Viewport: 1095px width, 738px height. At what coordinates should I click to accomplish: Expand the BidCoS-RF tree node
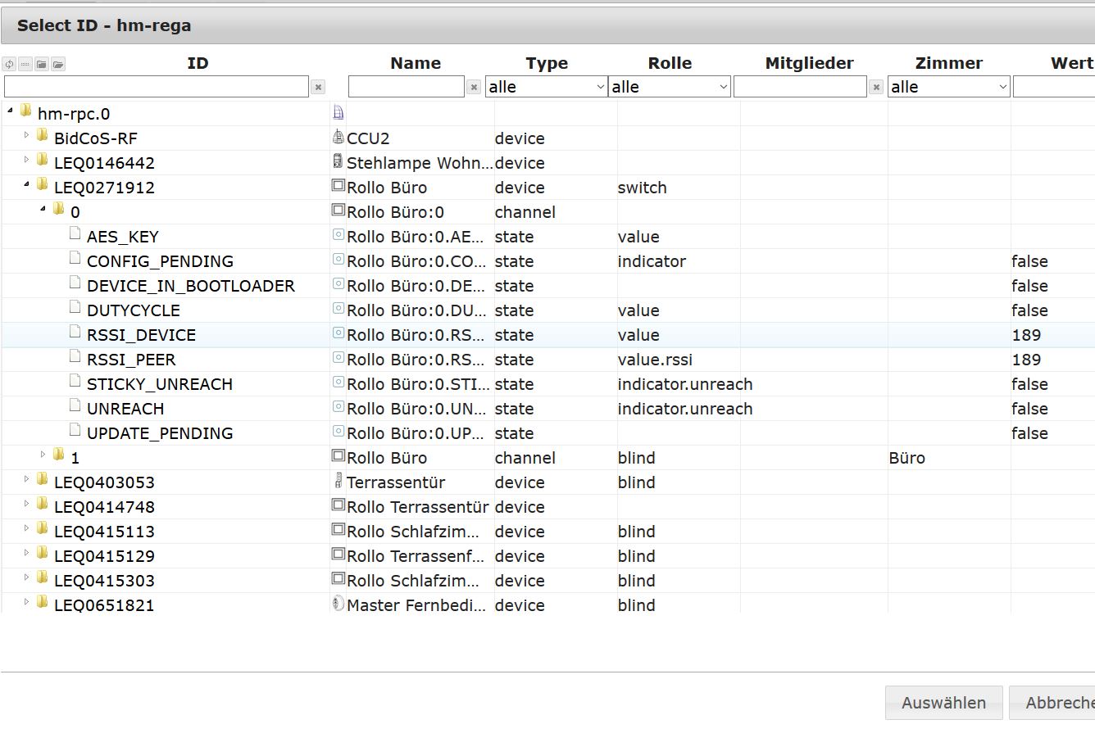click(26, 134)
